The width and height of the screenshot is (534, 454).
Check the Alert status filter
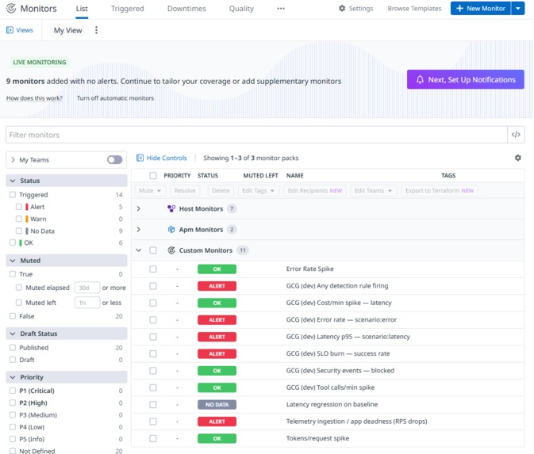(x=19, y=207)
